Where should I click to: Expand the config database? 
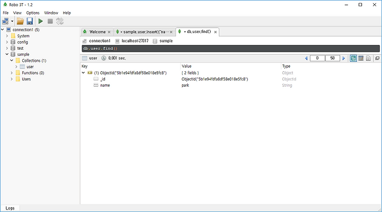(x=7, y=42)
